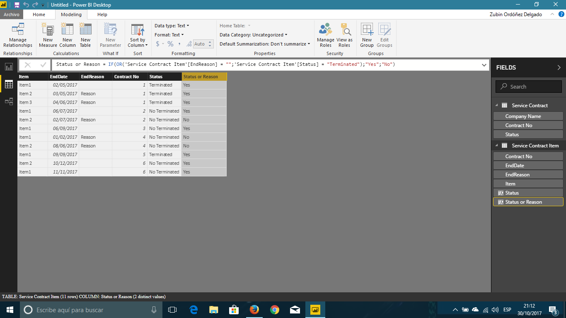Viewport: 566px width, 318px height.
Task: Click the Fields search box
Action: tap(529, 87)
